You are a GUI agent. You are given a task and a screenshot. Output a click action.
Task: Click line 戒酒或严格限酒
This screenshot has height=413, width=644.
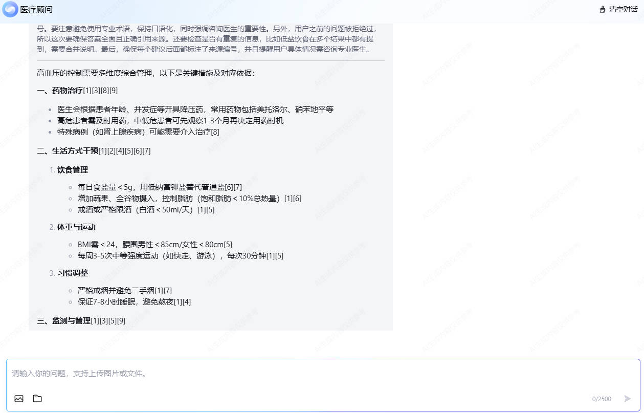146,210
